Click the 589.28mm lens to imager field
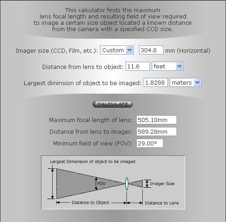 (157, 131)
